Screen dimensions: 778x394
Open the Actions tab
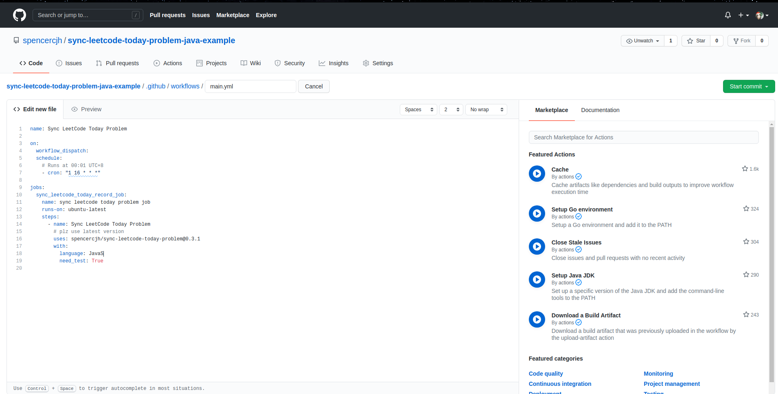[x=168, y=63]
